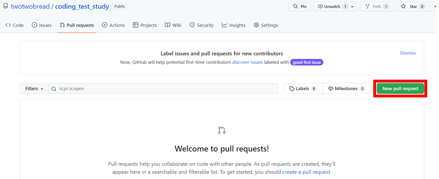Open the Wiki tab
439x179 pixels.
coord(173,25)
